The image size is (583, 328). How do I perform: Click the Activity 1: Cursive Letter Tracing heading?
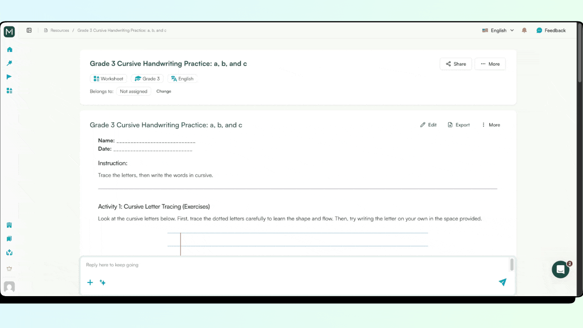(154, 207)
